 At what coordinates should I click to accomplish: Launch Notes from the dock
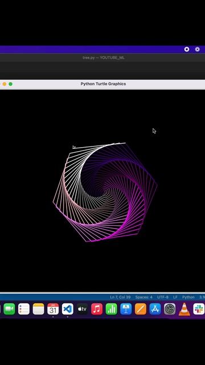pos(38,309)
